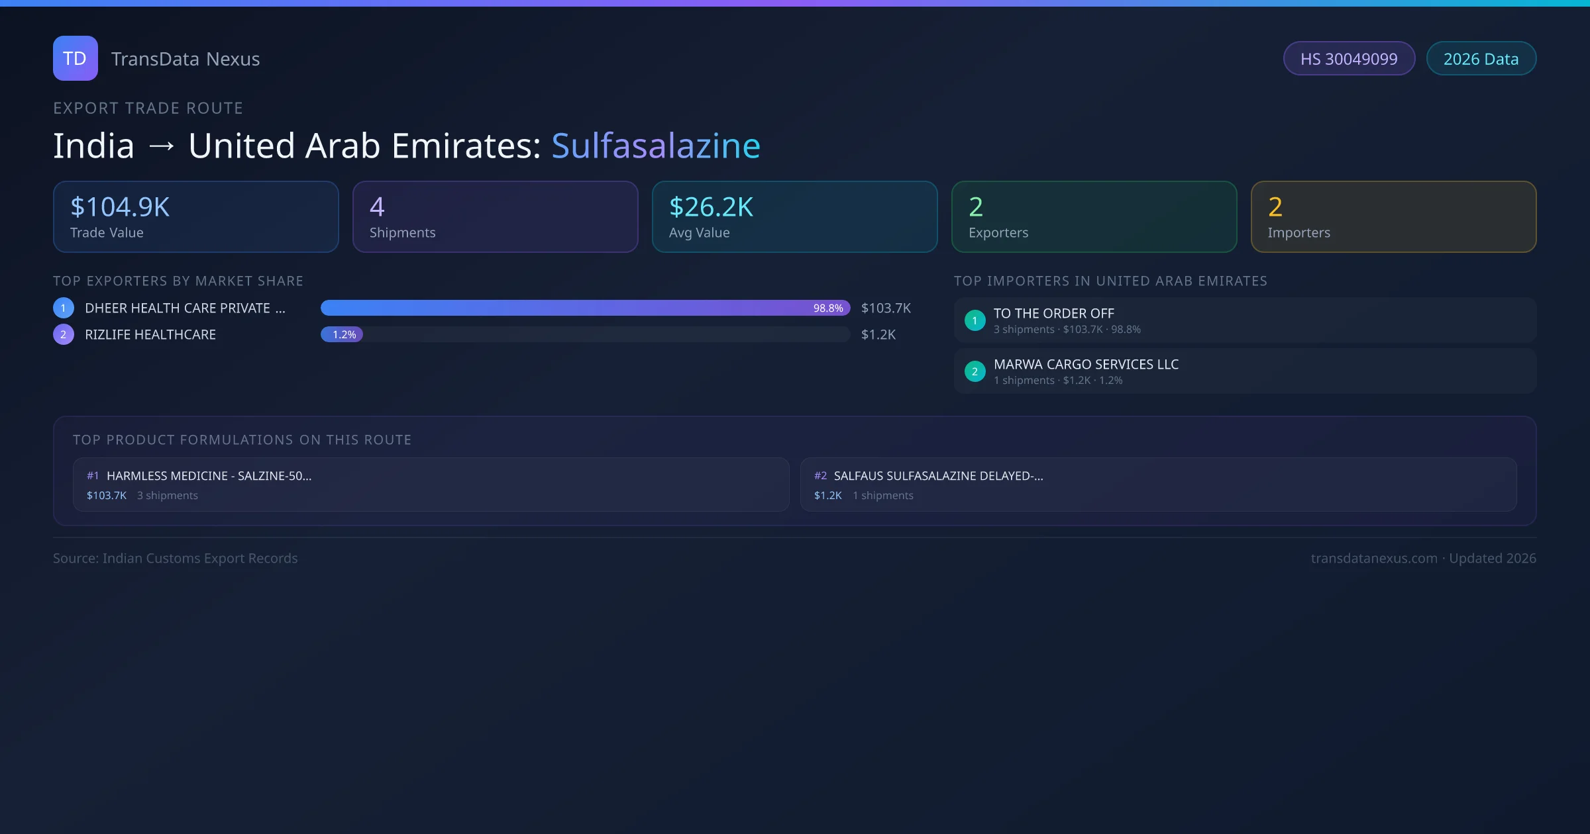Select the $104.9K Trade Value card

(x=196, y=217)
